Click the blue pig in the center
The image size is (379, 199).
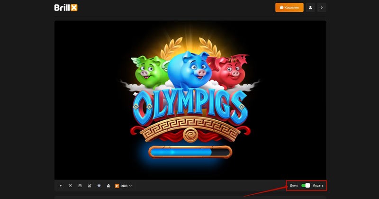click(x=189, y=69)
